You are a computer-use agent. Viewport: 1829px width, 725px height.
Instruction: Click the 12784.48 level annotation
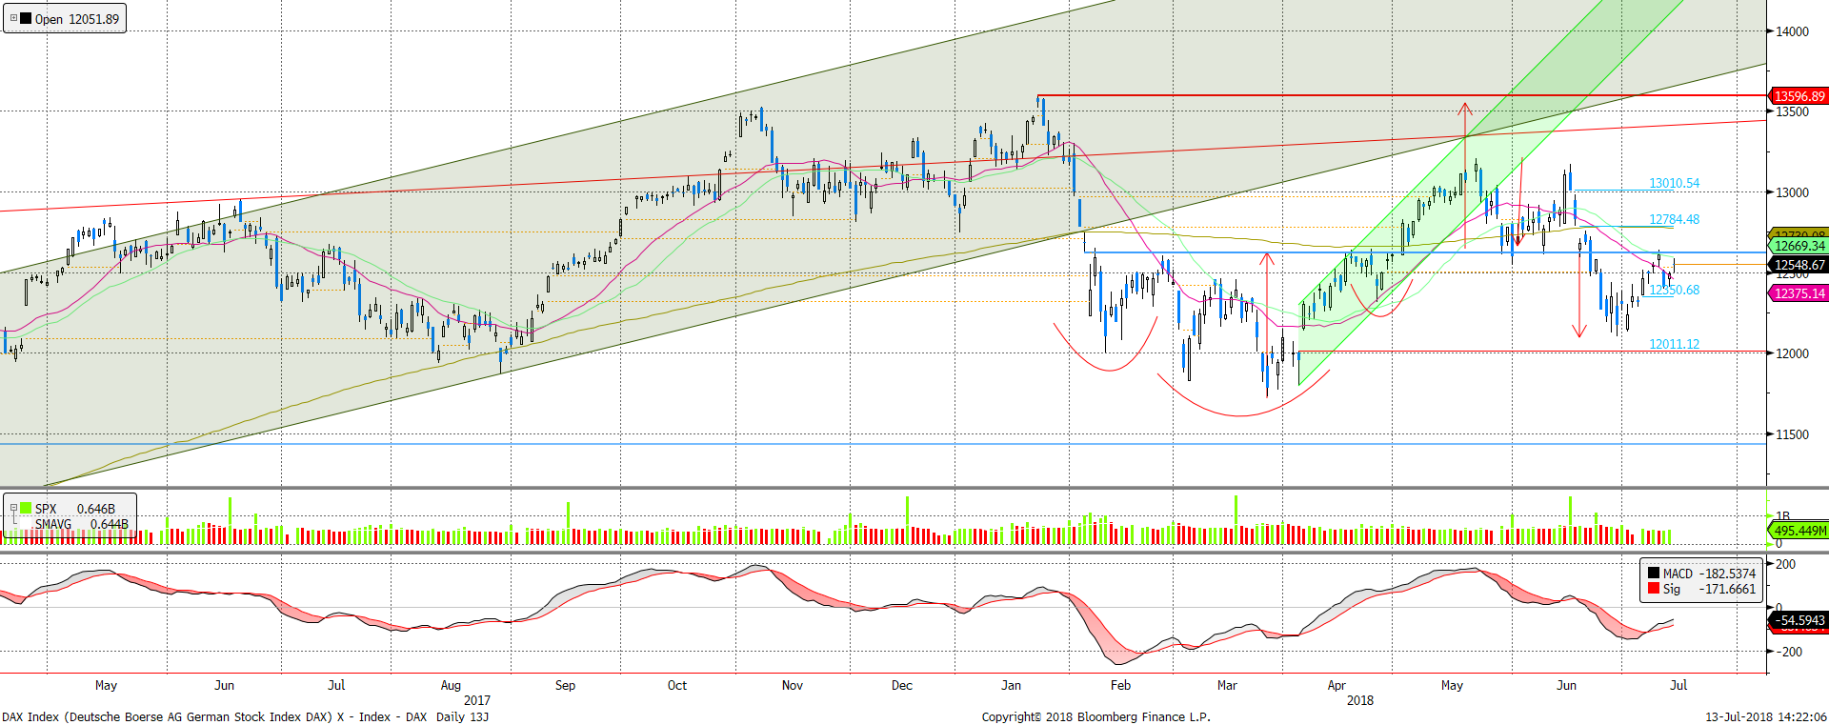1675,219
